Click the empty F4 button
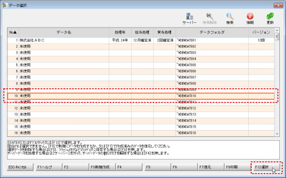 coord(129,167)
